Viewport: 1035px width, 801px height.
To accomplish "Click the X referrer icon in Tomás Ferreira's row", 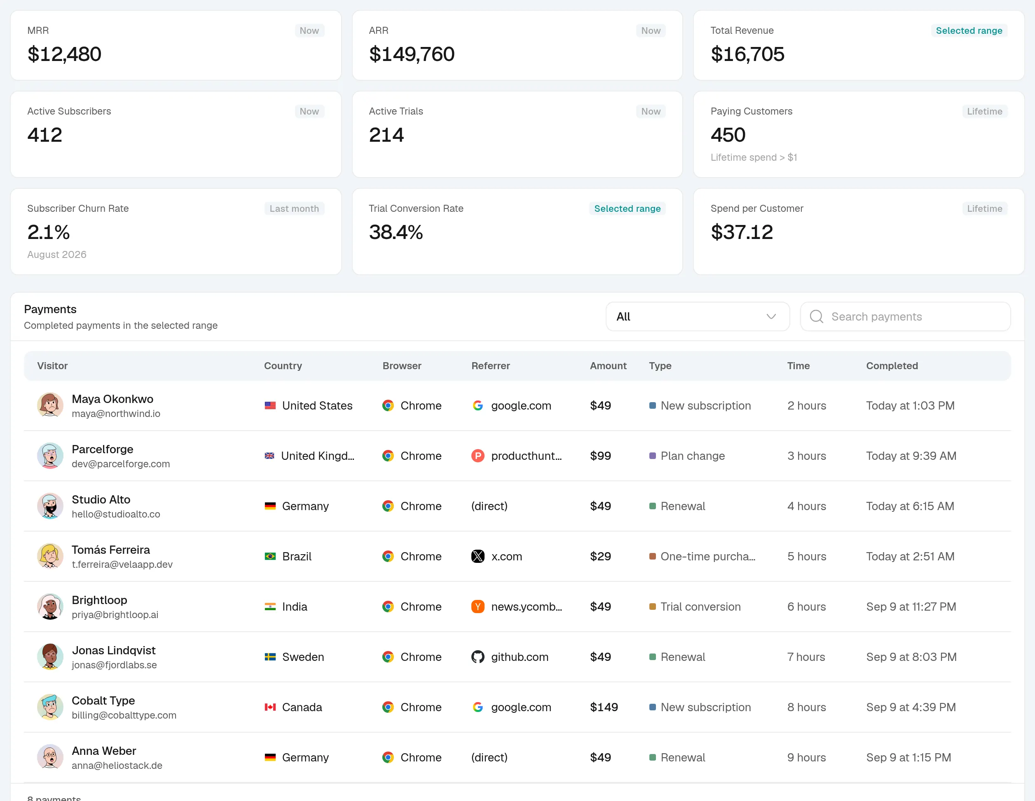I will (478, 556).
